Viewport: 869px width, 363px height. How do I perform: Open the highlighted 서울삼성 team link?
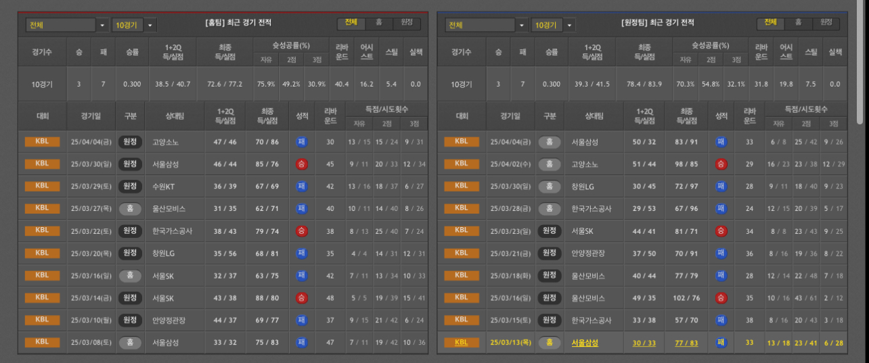coord(585,343)
